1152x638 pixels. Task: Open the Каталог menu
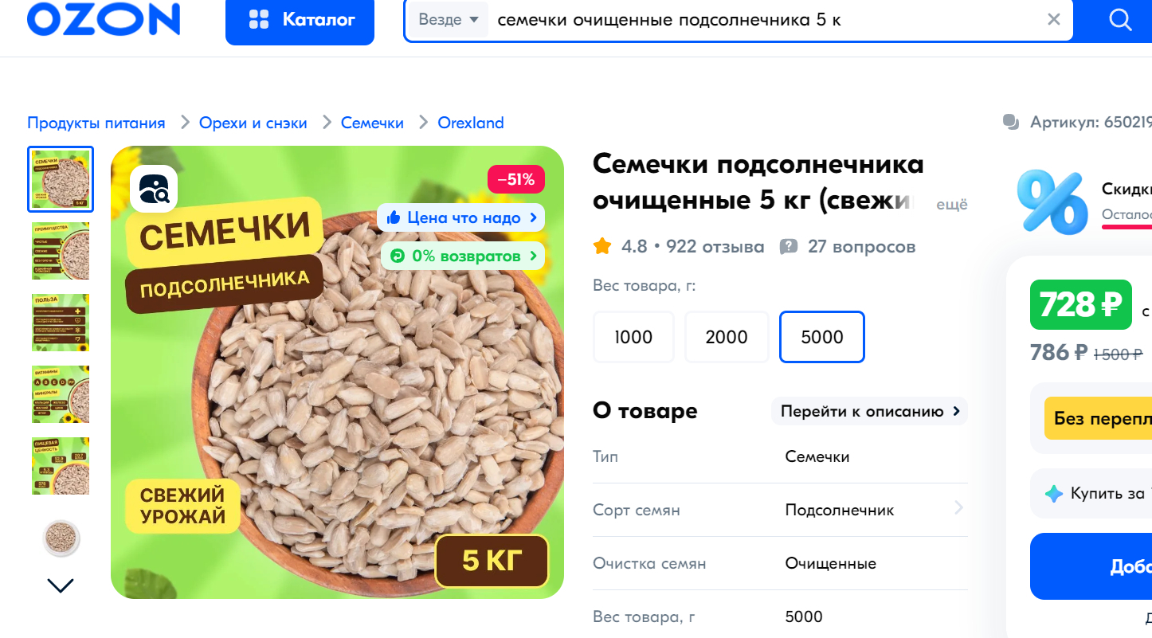click(x=300, y=20)
